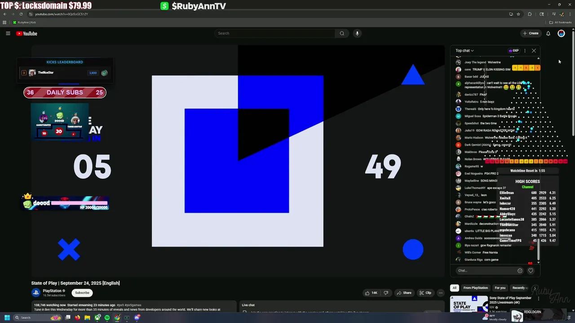Click the magnifier search button
The image size is (575, 323).
pos(342,33)
